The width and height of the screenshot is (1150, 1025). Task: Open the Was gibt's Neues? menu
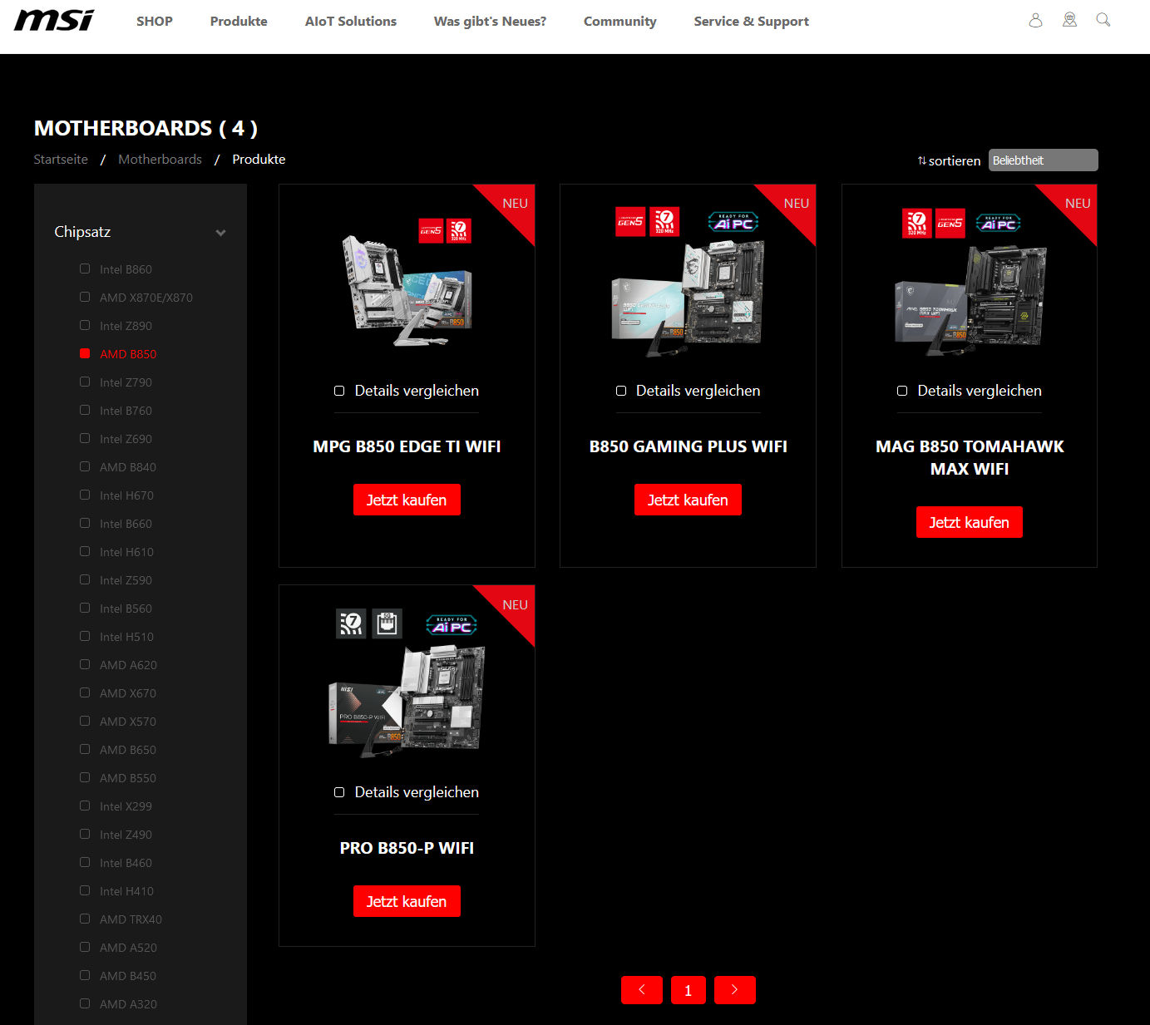490,22
